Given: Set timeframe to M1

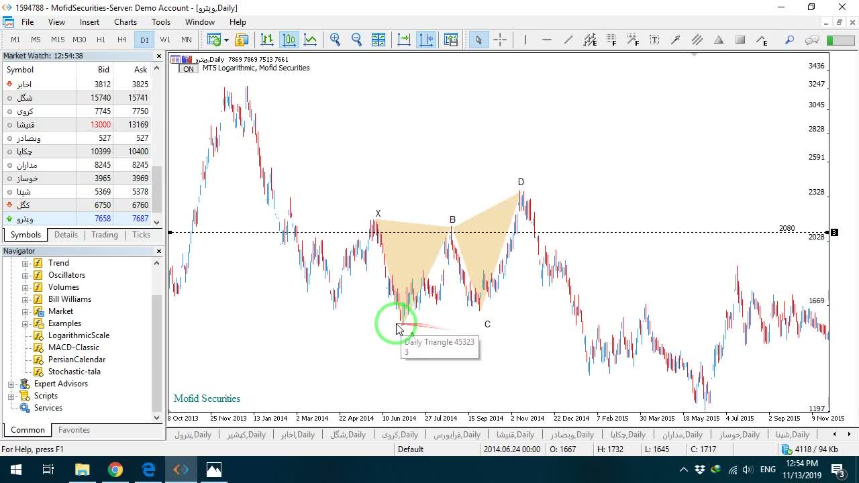Looking at the screenshot, I should click(15, 40).
